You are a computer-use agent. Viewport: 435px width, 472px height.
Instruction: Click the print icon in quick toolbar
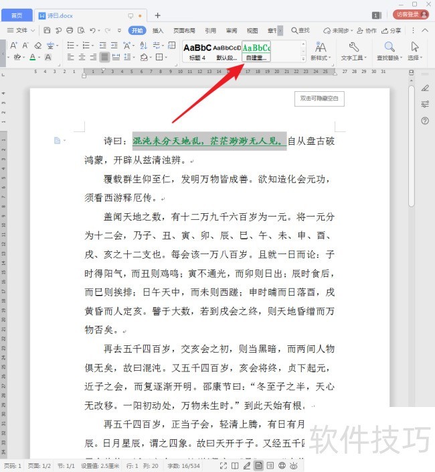[70, 30]
